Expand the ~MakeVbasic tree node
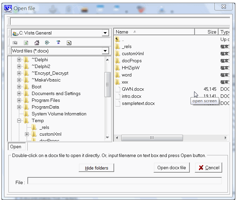This screenshot has width=236, height=200. (x=19, y=80)
